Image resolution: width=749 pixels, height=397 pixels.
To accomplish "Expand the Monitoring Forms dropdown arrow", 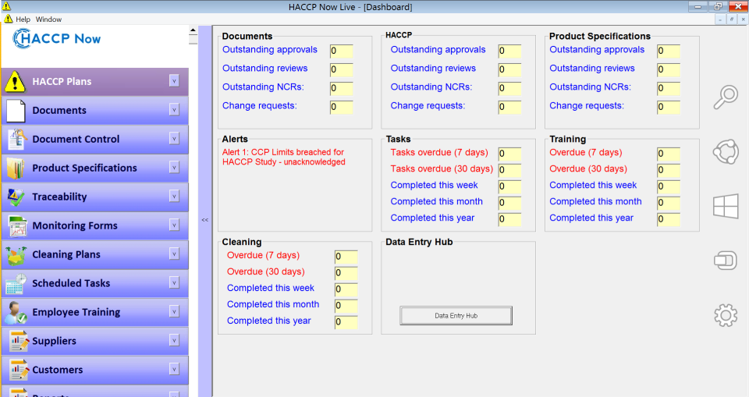I will click(174, 225).
